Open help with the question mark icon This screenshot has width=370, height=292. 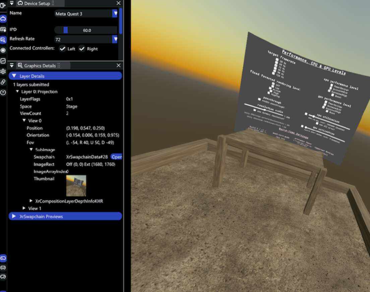pyautogui.click(x=3, y=93)
